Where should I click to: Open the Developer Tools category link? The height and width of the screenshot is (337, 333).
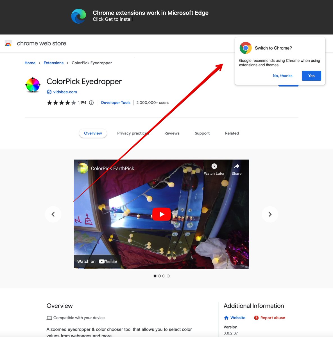click(x=116, y=103)
